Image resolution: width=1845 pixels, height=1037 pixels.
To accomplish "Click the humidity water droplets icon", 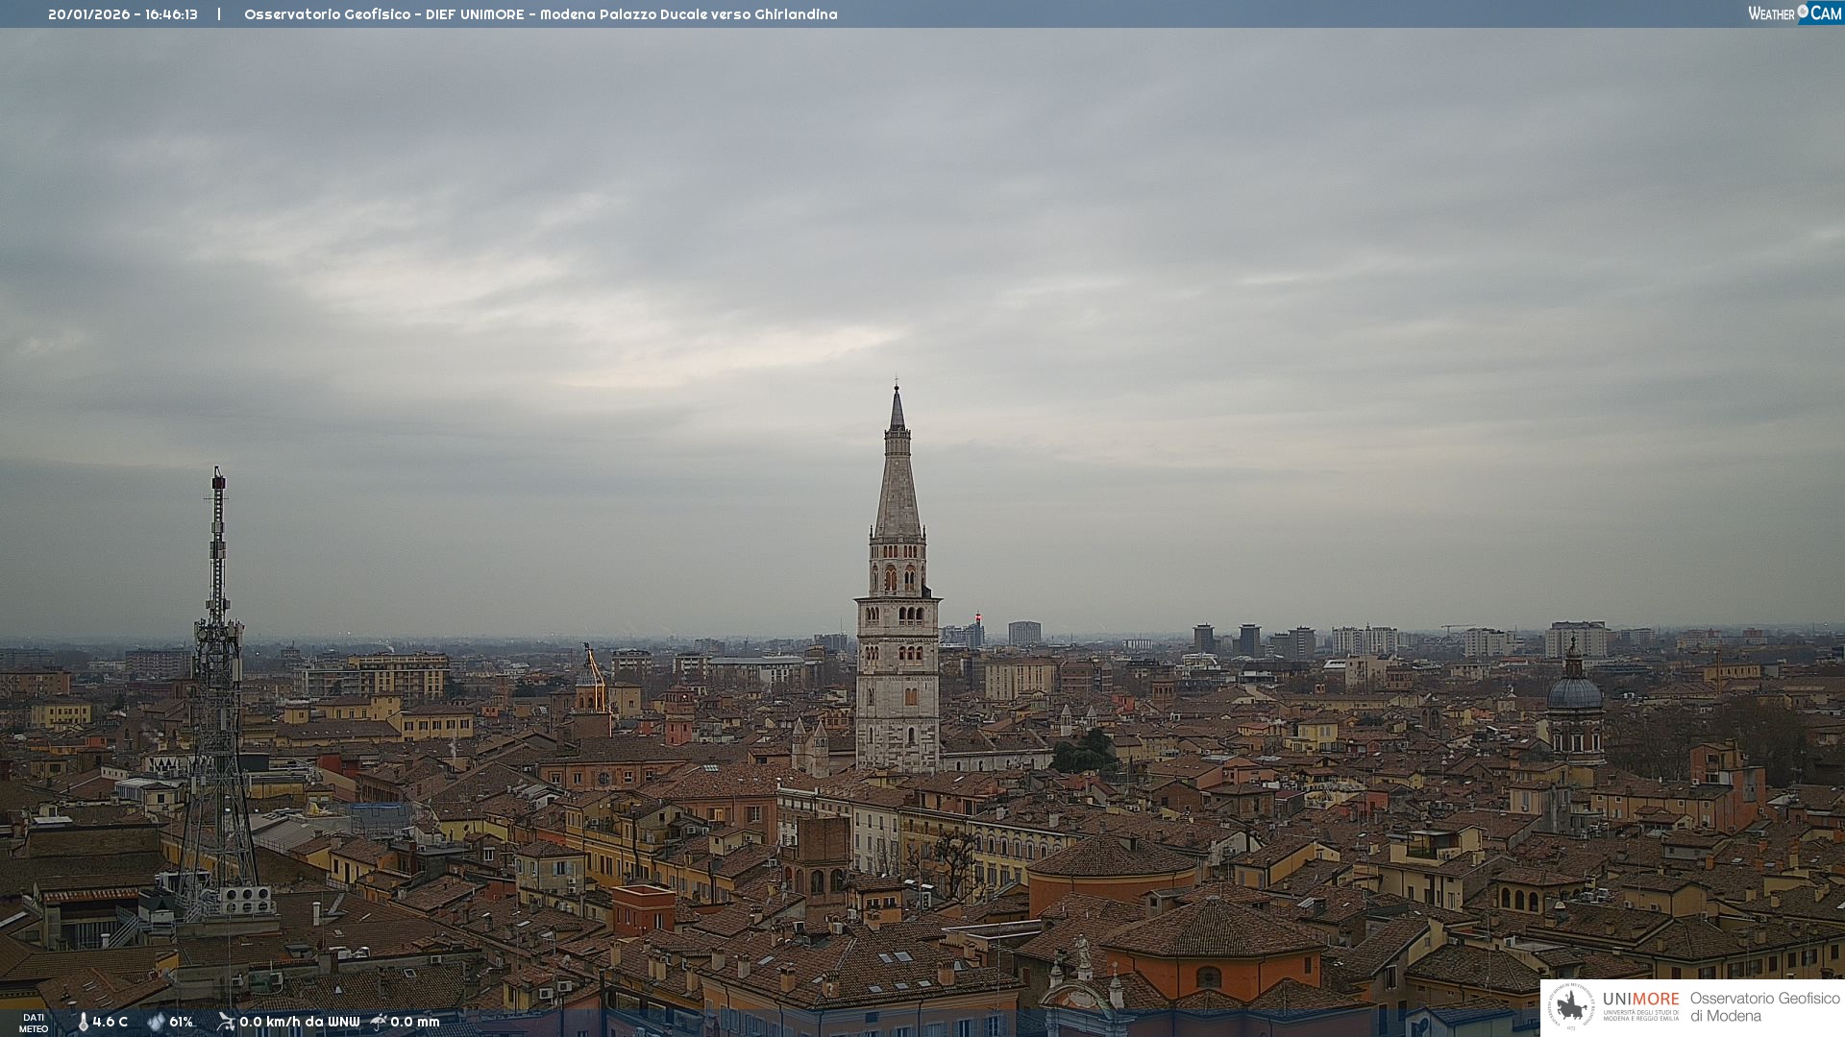I will 156,1022.
